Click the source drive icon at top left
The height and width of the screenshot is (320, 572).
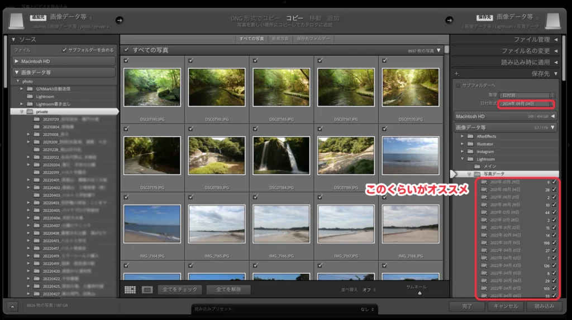click(x=17, y=21)
